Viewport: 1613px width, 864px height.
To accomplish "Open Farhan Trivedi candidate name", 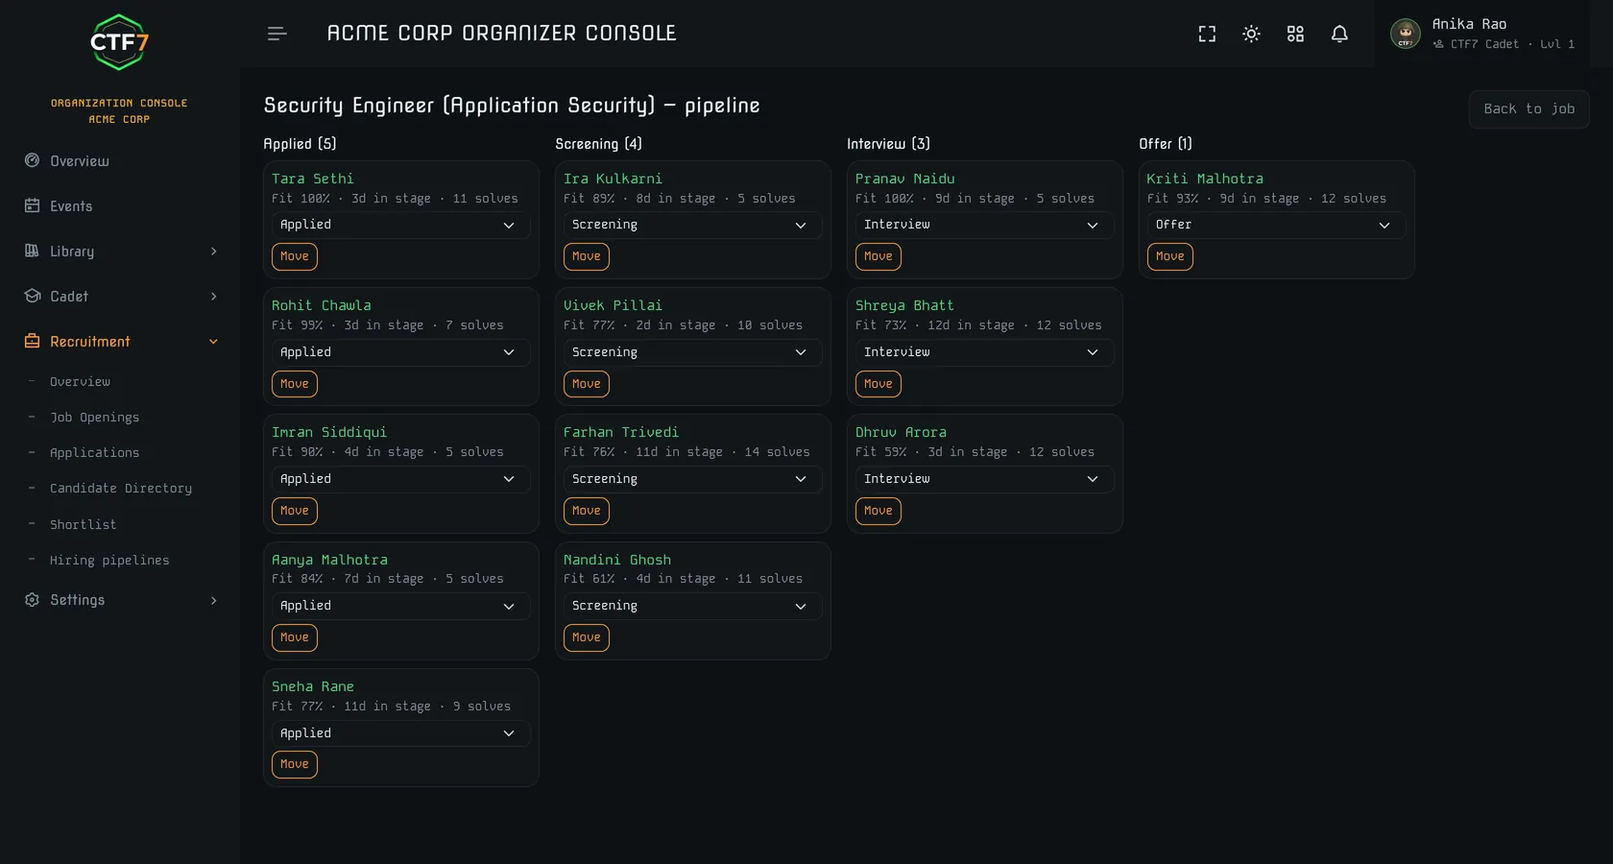I will point(621,433).
